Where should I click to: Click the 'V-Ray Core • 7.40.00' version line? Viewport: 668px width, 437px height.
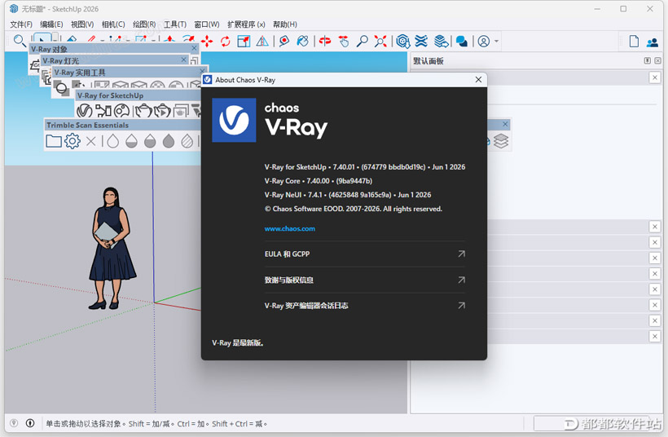point(319,181)
